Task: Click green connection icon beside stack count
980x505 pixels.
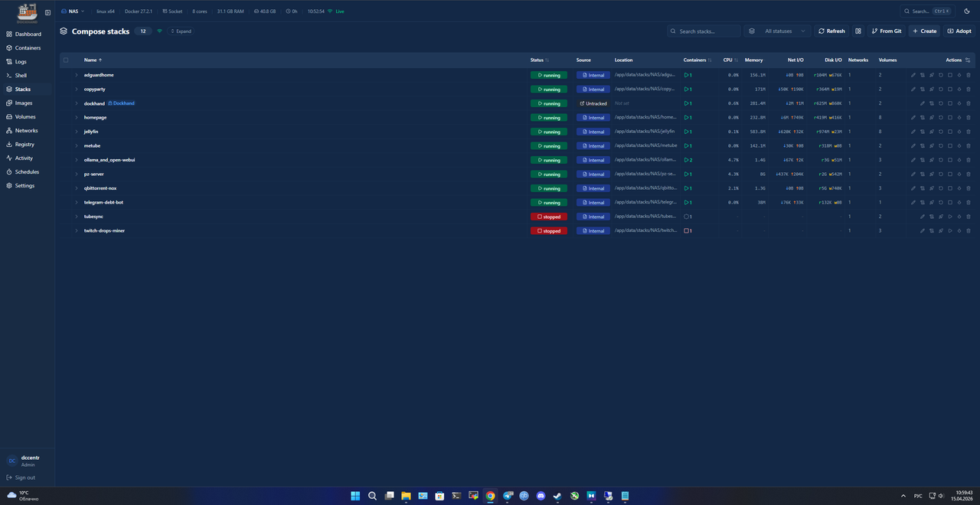Action: click(160, 31)
